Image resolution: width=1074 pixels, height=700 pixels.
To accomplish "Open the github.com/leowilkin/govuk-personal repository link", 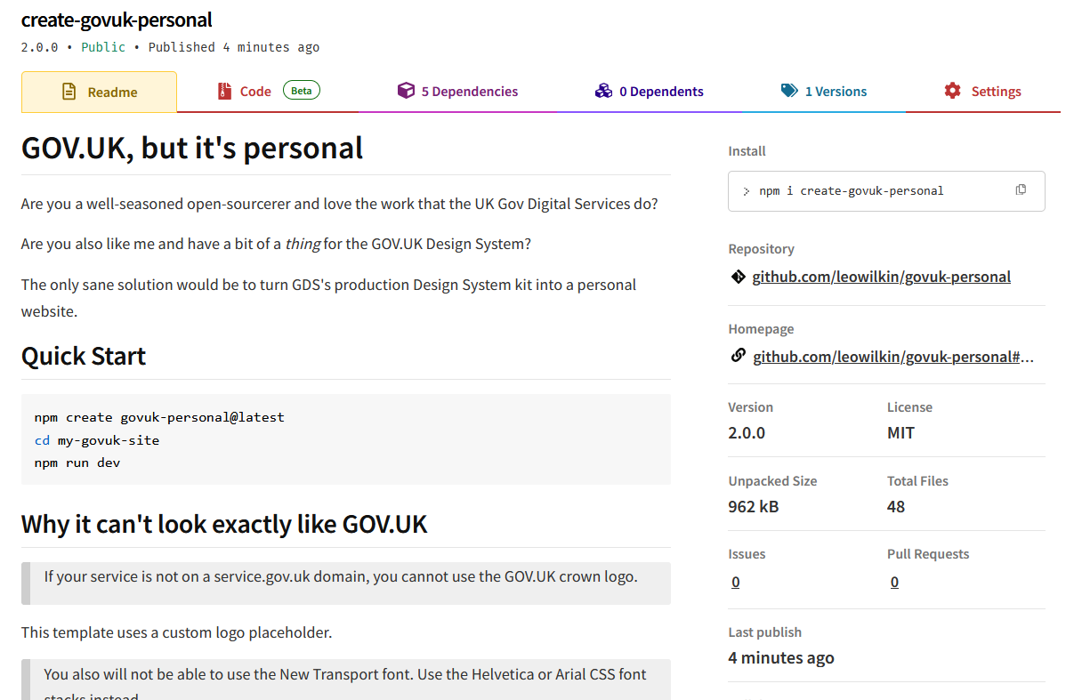I will (882, 277).
